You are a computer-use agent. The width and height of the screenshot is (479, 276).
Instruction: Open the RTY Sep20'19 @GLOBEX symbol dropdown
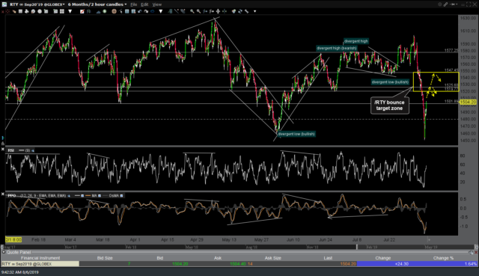click(x=37, y=4)
